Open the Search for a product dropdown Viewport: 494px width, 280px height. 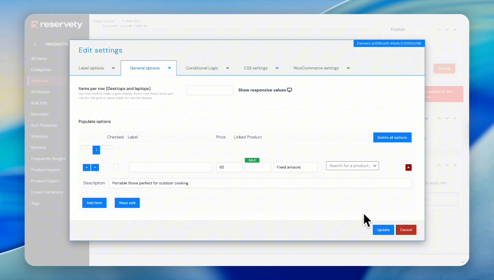point(352,166)
